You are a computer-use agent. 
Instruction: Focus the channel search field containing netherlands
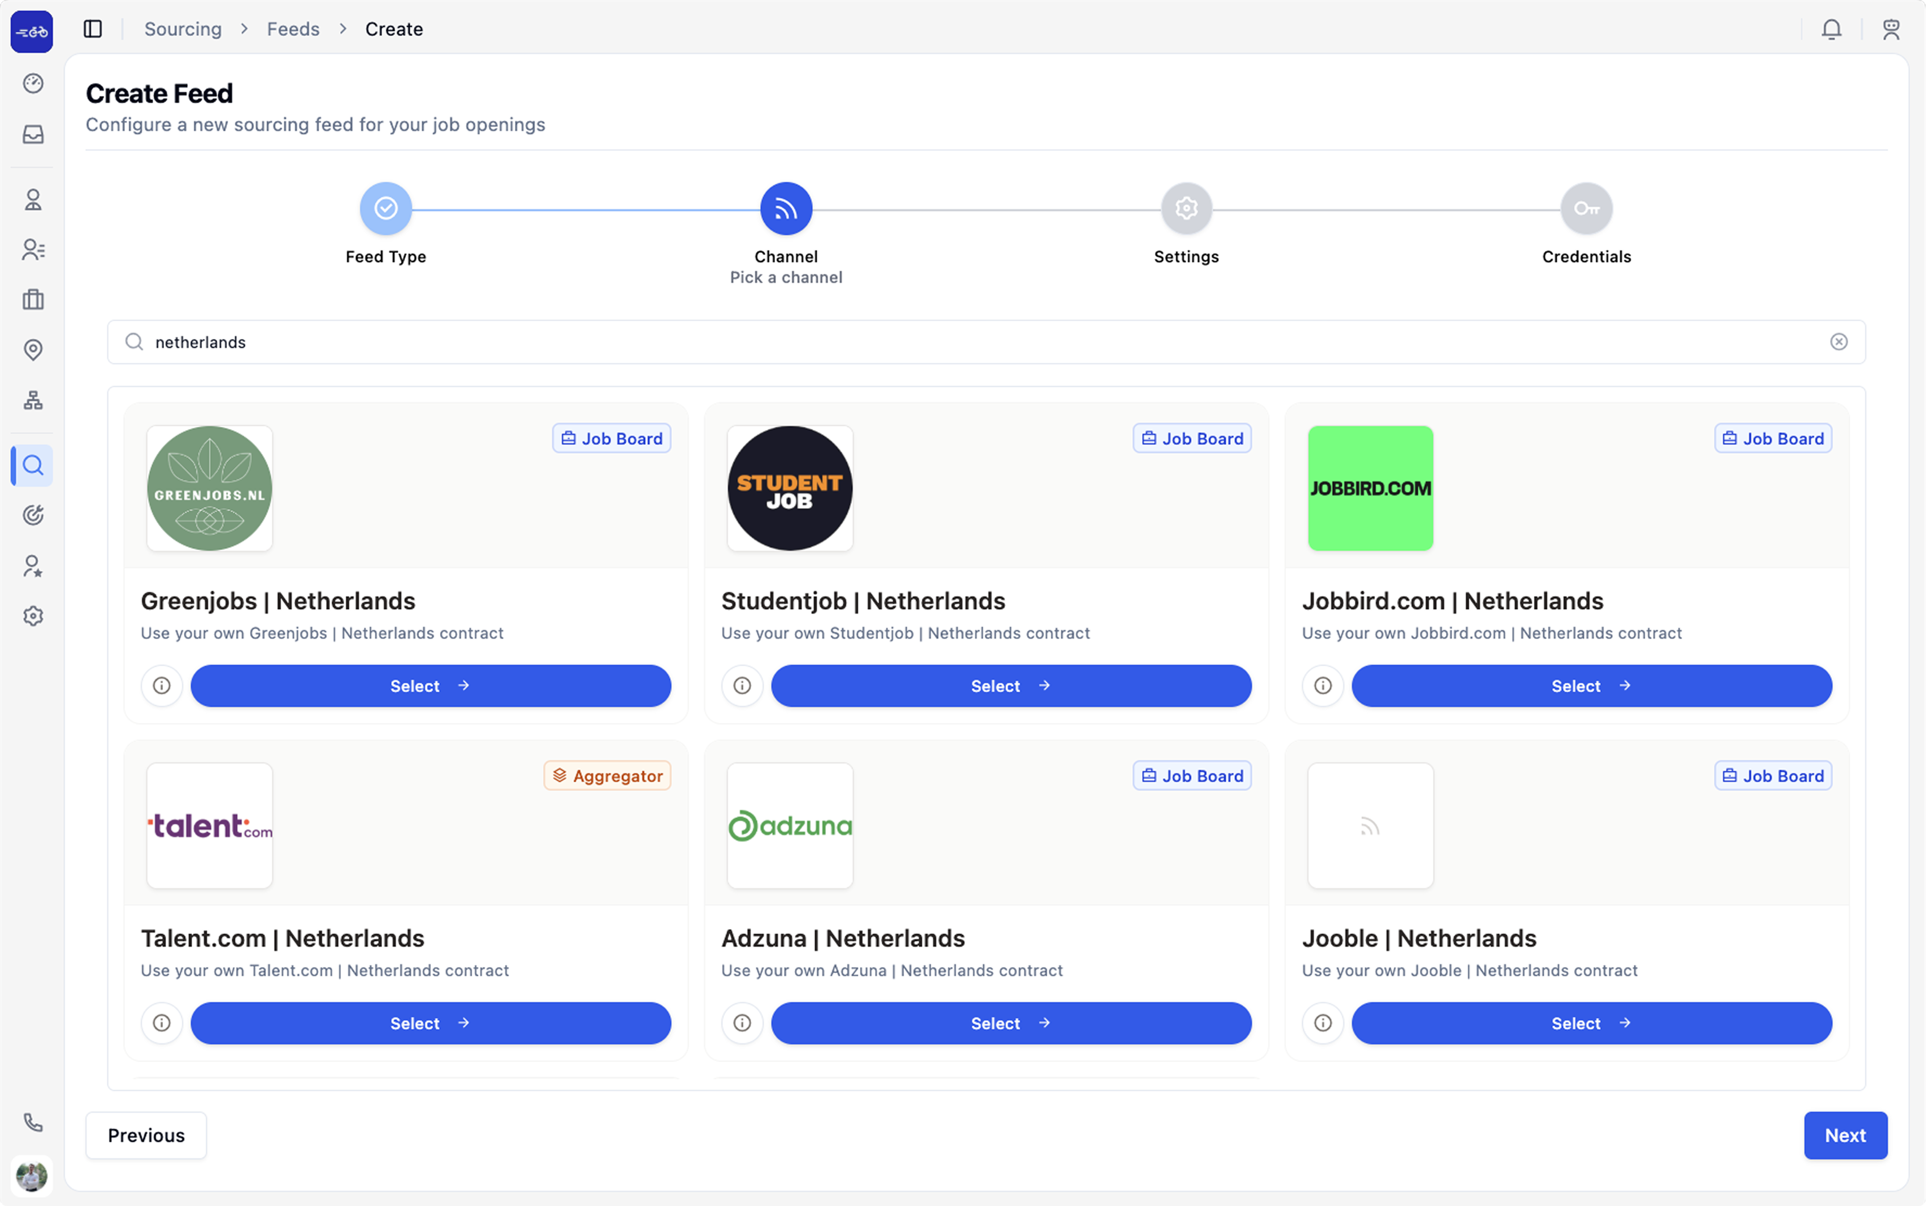coord(986,342)
